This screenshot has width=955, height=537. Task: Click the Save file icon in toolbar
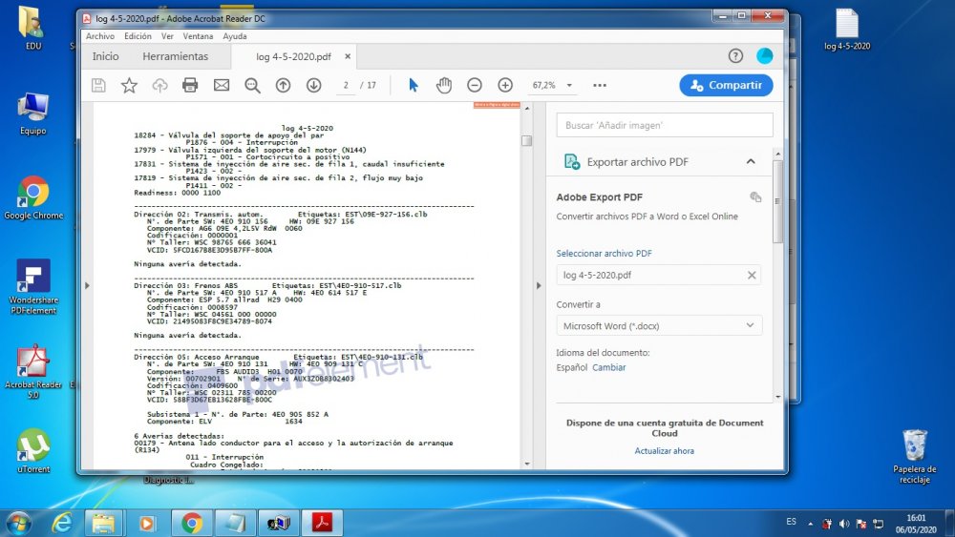tap(98, 85)
